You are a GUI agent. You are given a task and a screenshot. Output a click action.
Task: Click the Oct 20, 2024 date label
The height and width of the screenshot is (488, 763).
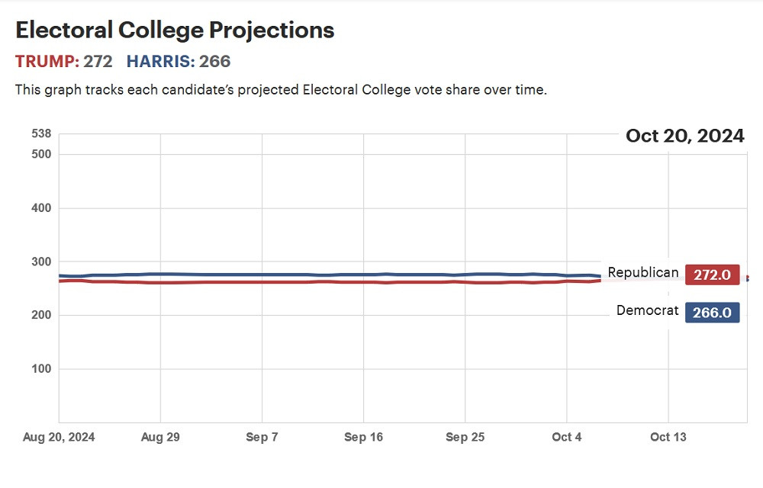684,136
